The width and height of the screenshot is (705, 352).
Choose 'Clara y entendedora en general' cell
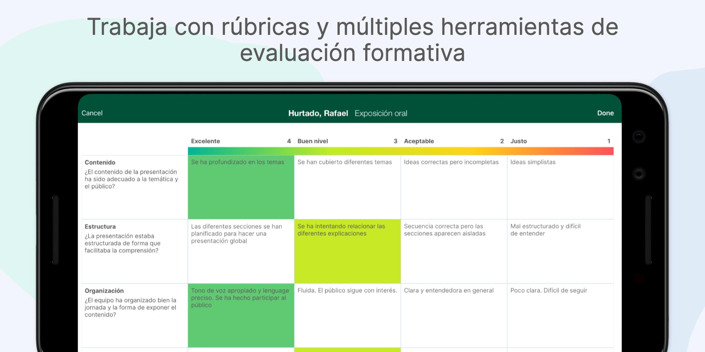pyautogui.click(x=454, y=315)
